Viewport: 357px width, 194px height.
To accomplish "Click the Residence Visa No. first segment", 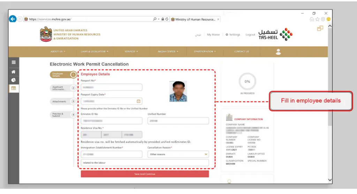I will pos(91,135).
